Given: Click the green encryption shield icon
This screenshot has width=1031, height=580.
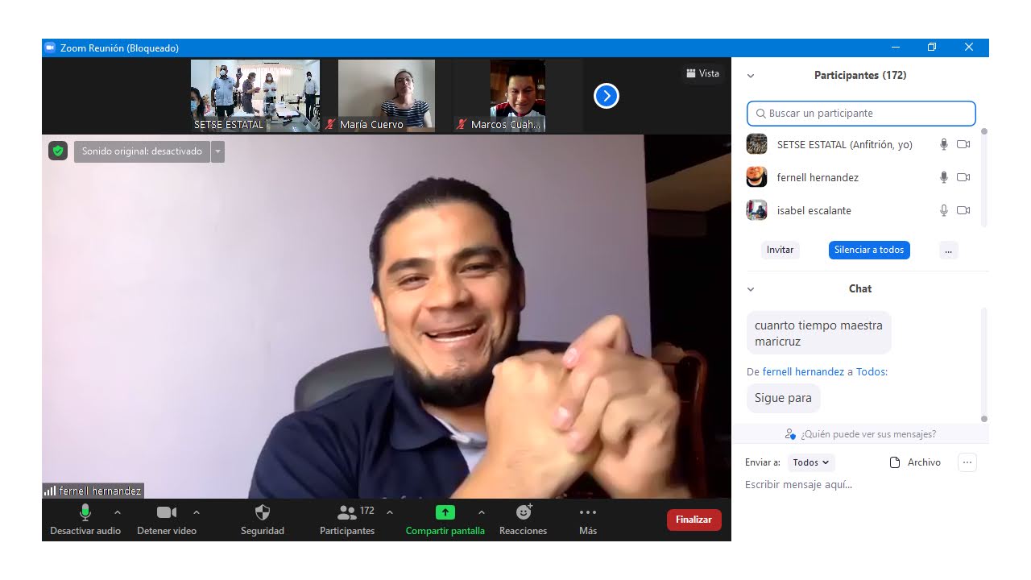Looking at the screenshot, I should pos(58,151).
